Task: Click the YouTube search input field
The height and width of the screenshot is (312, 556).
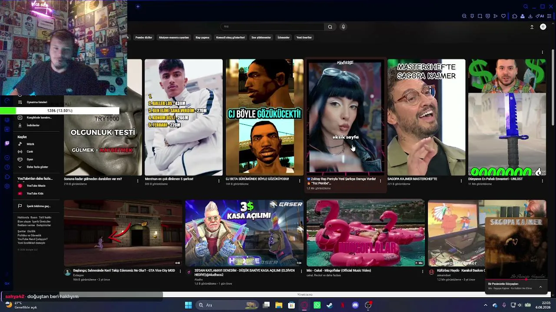Action: coord(273,27)
